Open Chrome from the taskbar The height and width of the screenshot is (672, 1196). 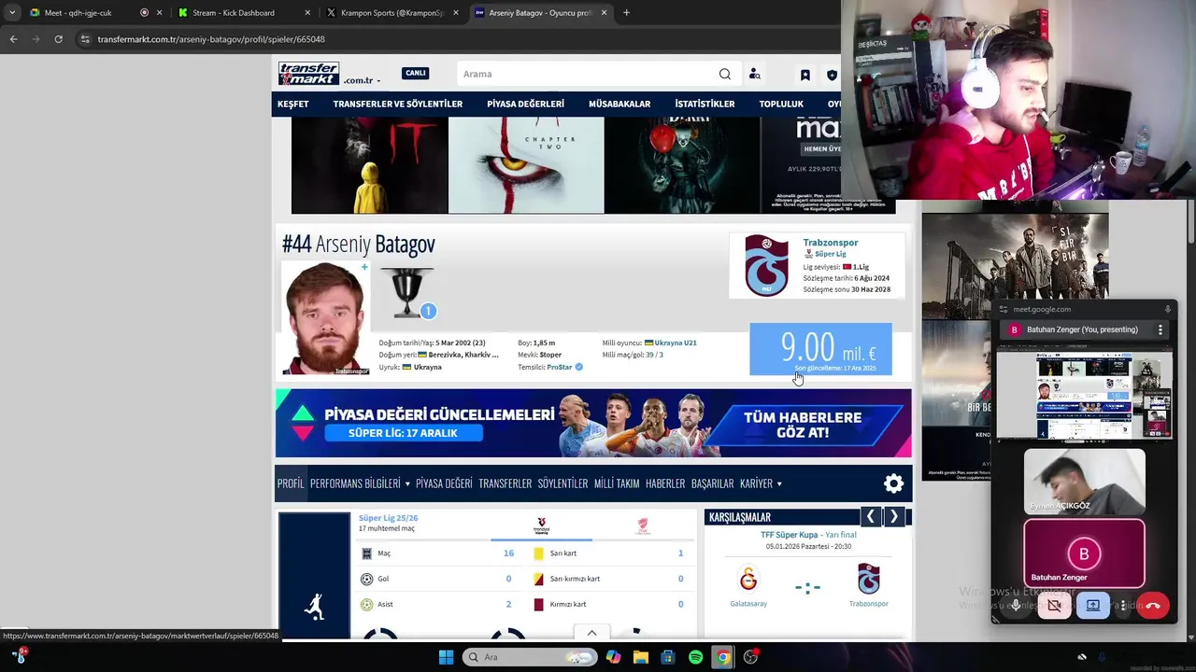click(722, 657)
